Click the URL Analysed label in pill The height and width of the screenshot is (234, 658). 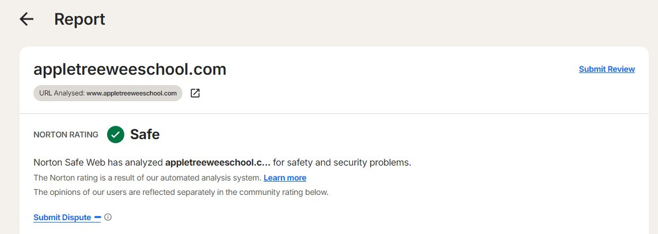click(x=62, y=93)
